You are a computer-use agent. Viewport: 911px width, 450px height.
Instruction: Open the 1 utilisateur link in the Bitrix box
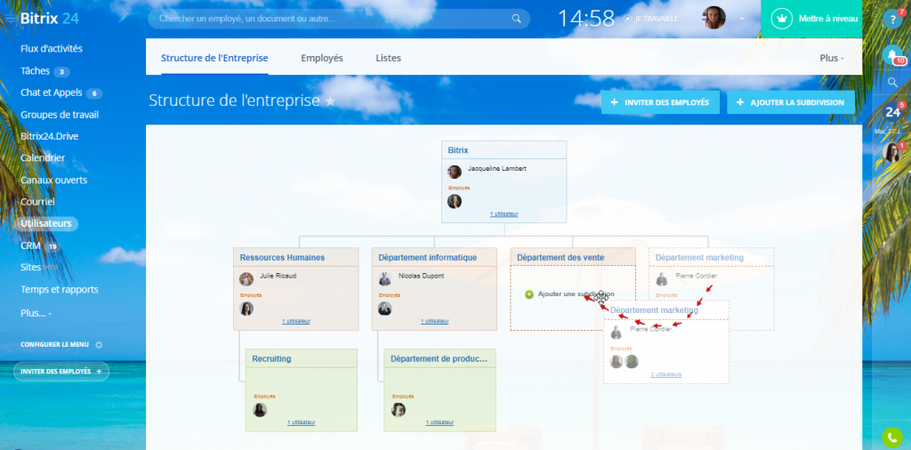(x=504, y=214)
